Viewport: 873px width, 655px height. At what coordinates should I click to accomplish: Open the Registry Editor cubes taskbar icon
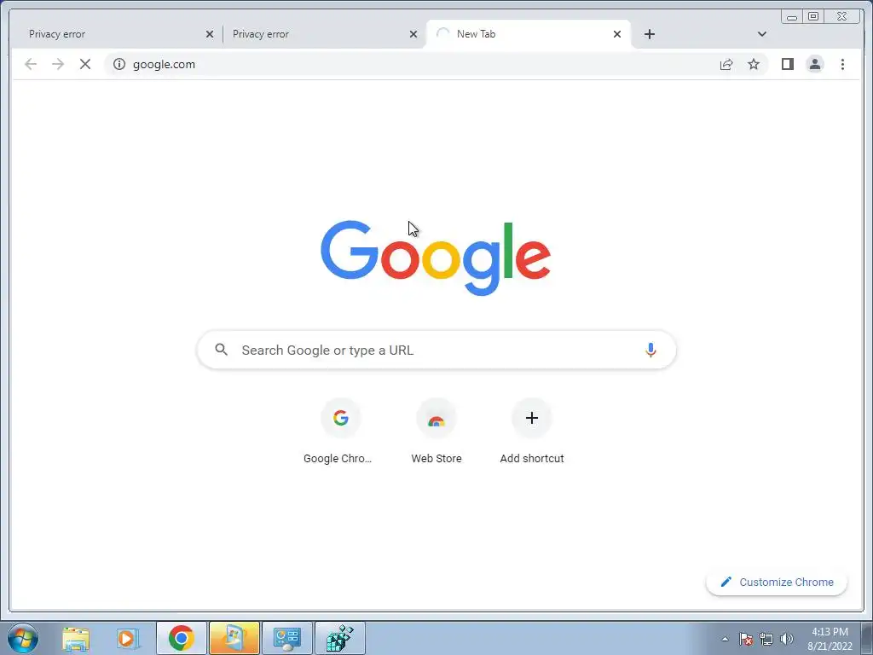pyautogui.click(x=340, y=638)
